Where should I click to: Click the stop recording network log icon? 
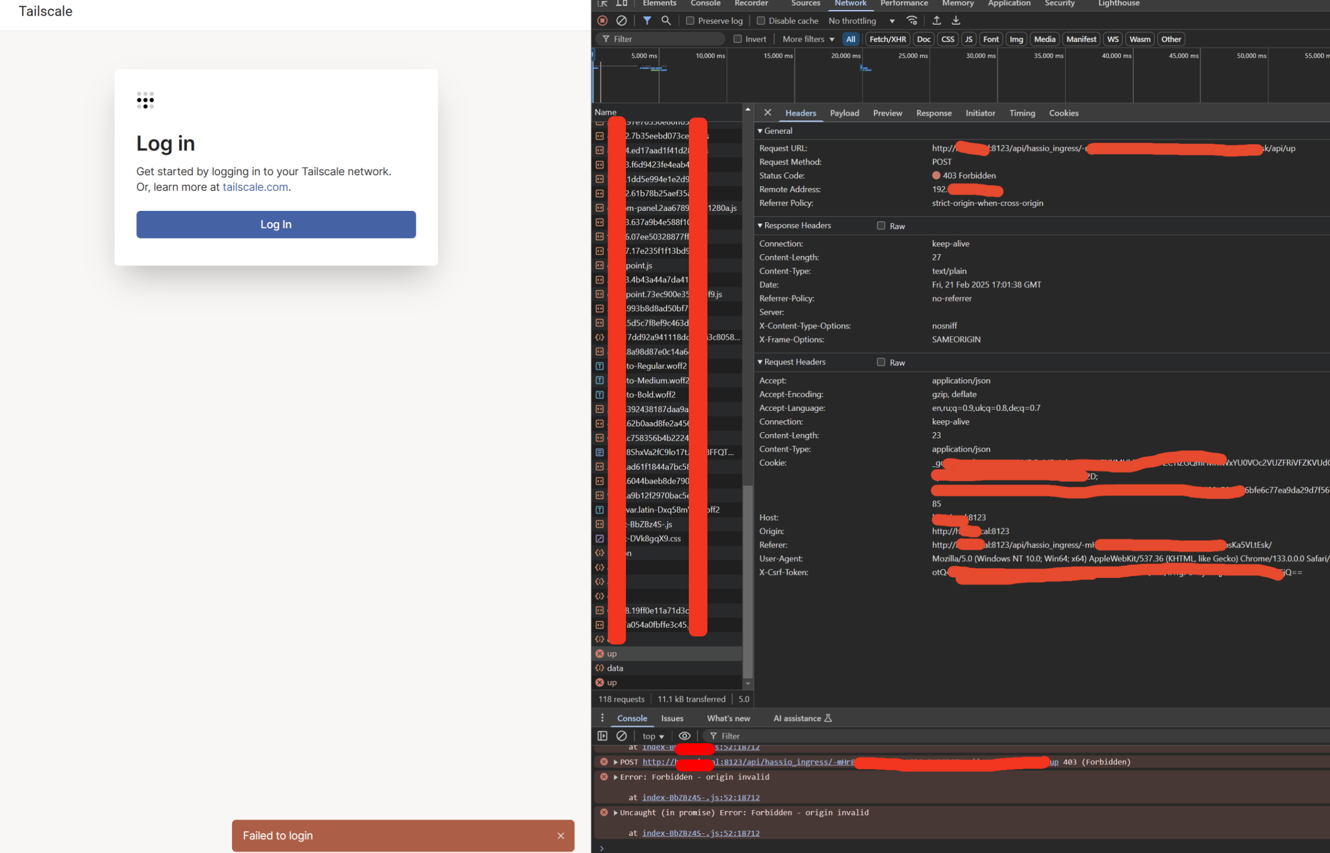click(602, 21)
